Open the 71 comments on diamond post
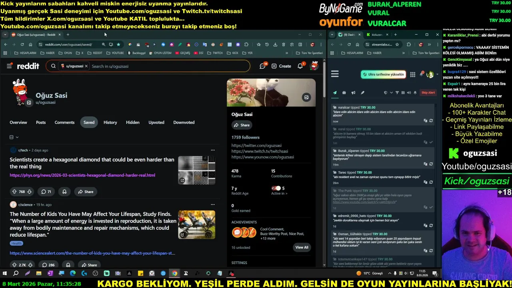 click(x=46, y=192)
